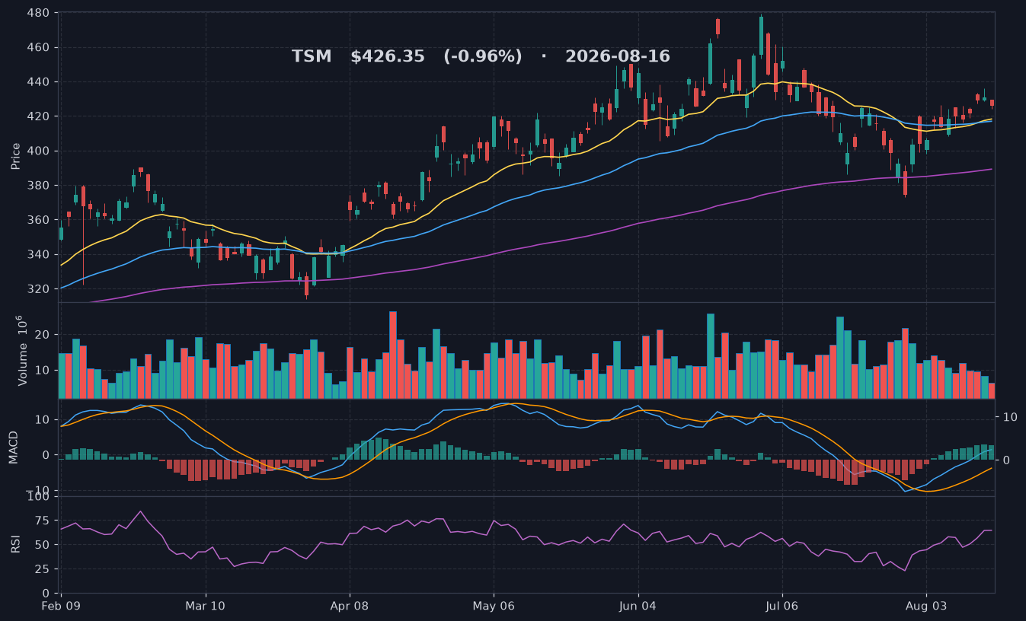Click the 25 tick on the RSI axis
Image resolution: width=1026 pixels, height=621 pixels.
(x=43, y=569)
